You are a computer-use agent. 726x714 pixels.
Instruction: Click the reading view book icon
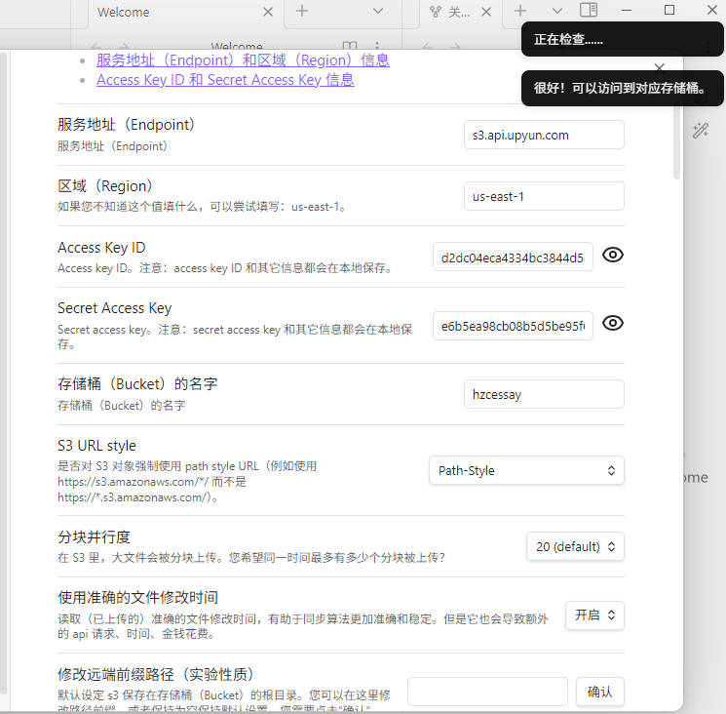point(350,46)
